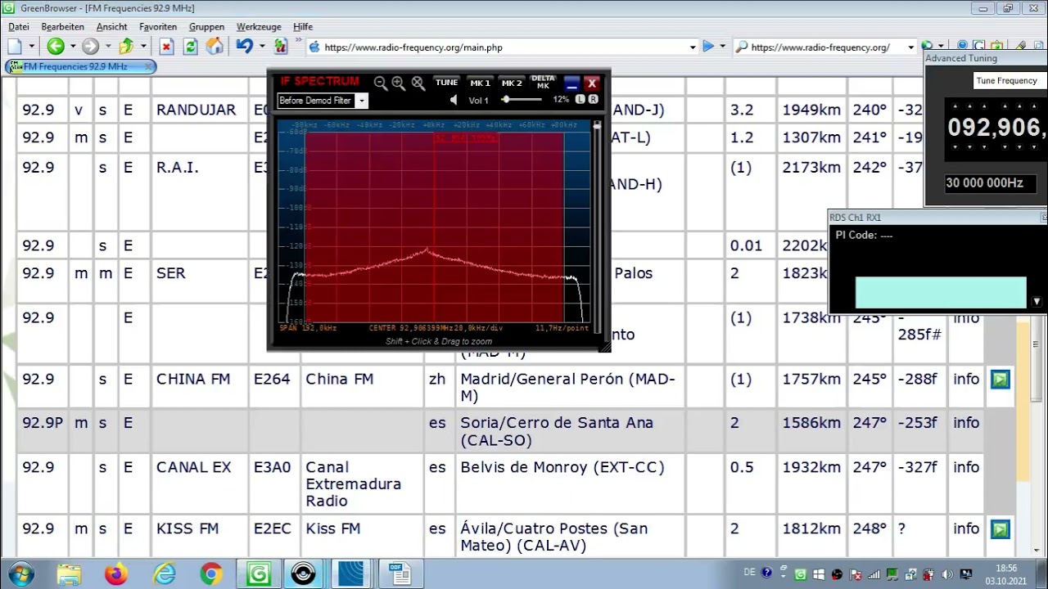Expand the RDS panel dropdown arrow

[x=1037, y=302]
